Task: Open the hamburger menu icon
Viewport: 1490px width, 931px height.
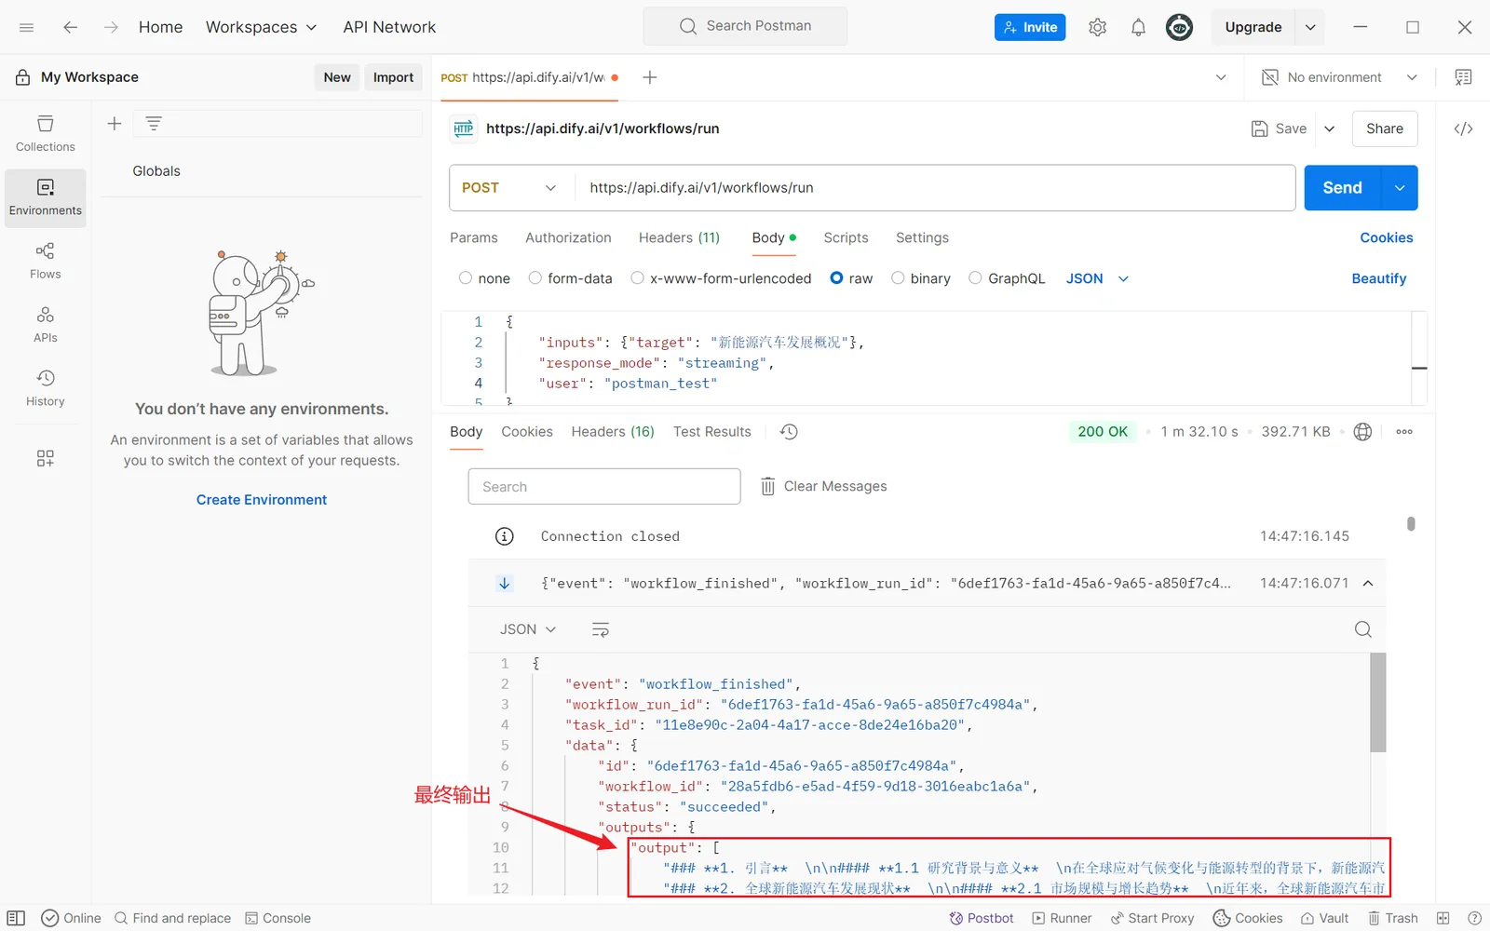Action: point(26,27)
